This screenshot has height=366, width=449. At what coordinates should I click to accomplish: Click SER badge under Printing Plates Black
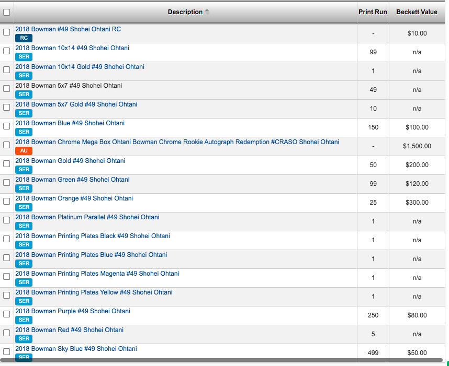point(24,244)
